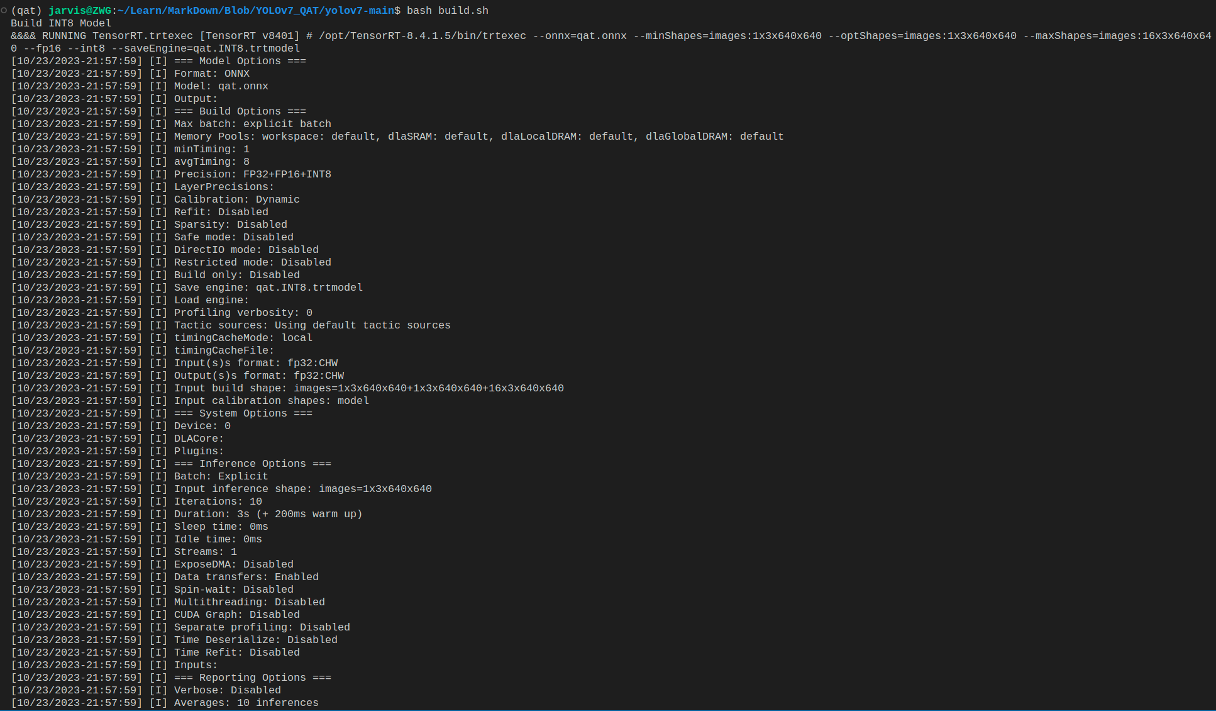This screenshot has width=1216, height=711.
Task: Click the --saveEngine=qat.INT8.trtmodel argument
Action: [x=205, y=48]
